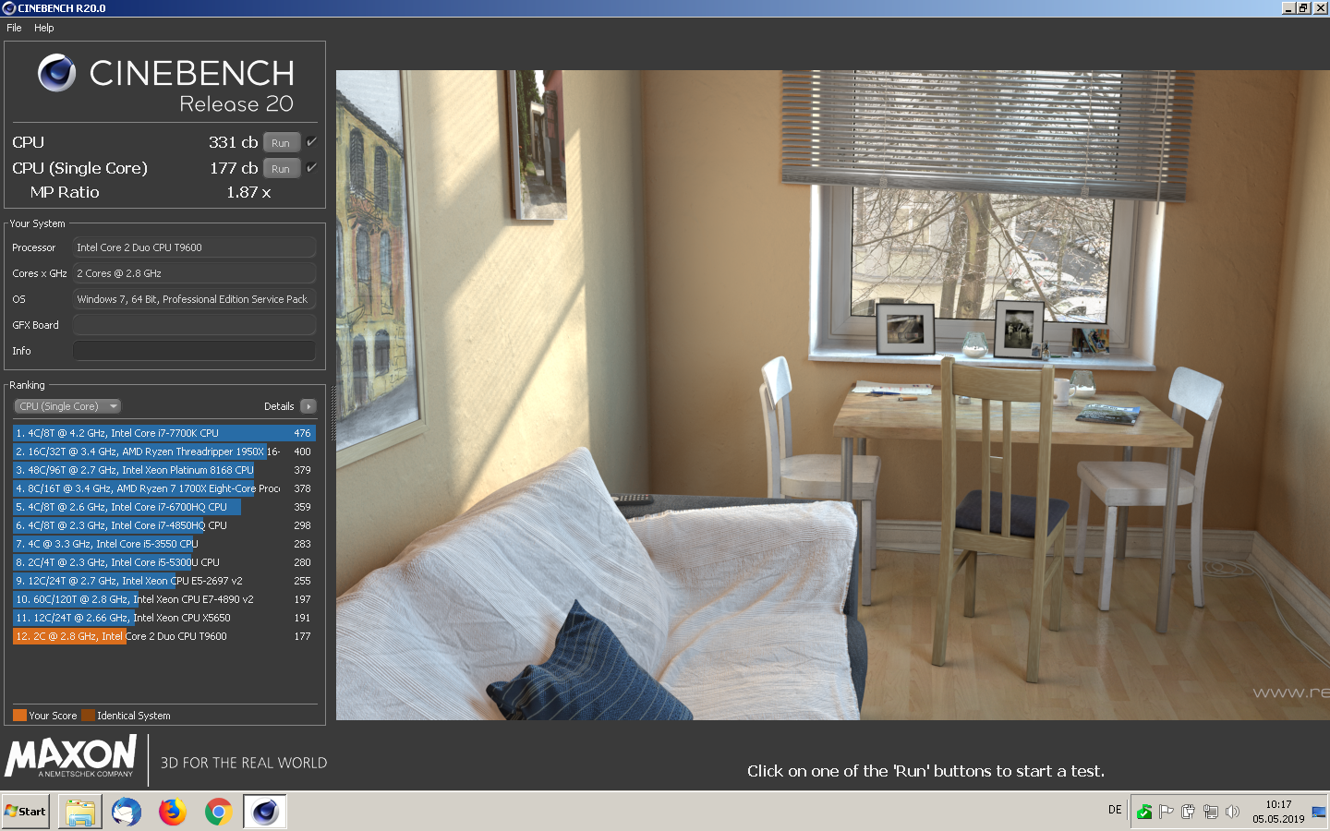The height and width of the screenshot is (831, 1330).
Task: Run the CPU multi-core benchmark
Action: point(281,142)
